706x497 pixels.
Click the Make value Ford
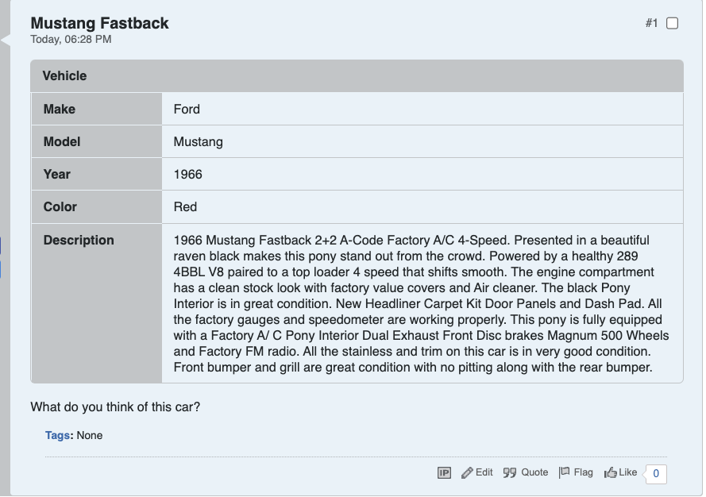pyautogui.click(x=187, y=109)
